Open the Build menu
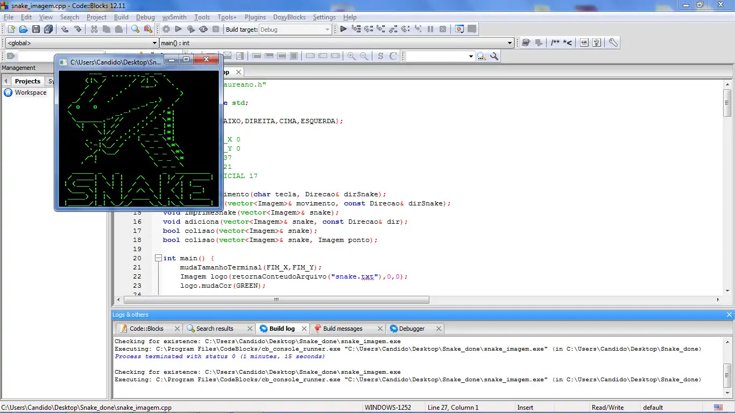The height and width of the screenshot is (413, 735). (x=121, y=17)
